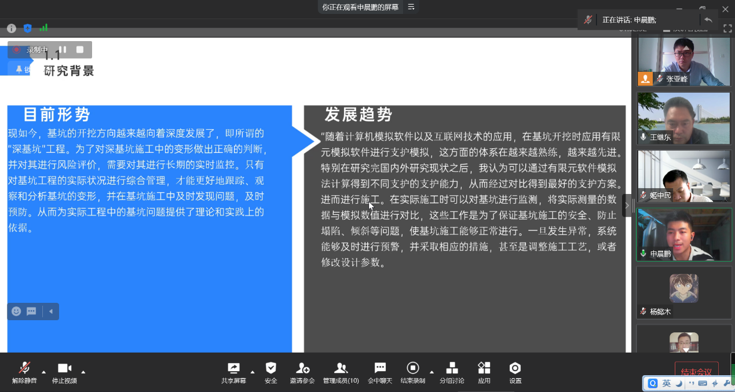
Task: Pause the recording in 录制中 bar
Action: (63, 50)
